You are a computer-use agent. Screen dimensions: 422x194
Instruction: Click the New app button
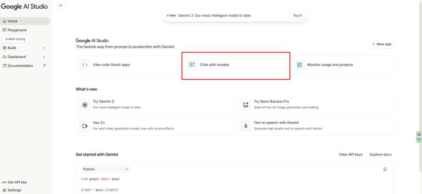coord(381,44)
